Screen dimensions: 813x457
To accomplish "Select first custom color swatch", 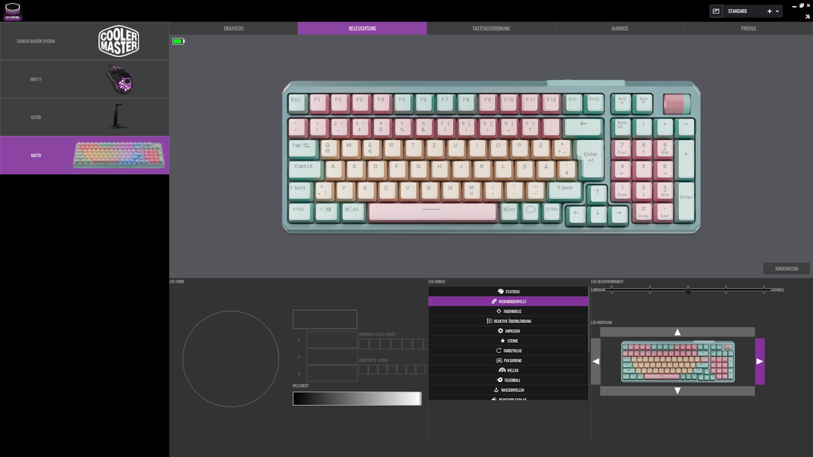I will point(363,369).
